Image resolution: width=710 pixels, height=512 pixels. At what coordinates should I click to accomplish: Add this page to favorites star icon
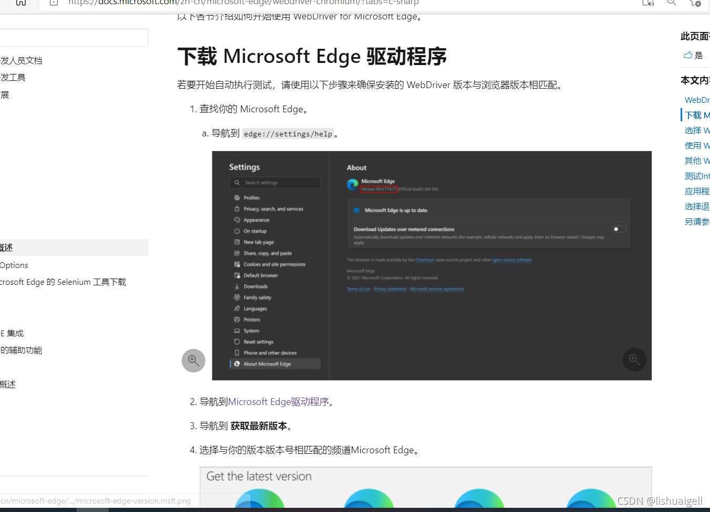point(695,3)
